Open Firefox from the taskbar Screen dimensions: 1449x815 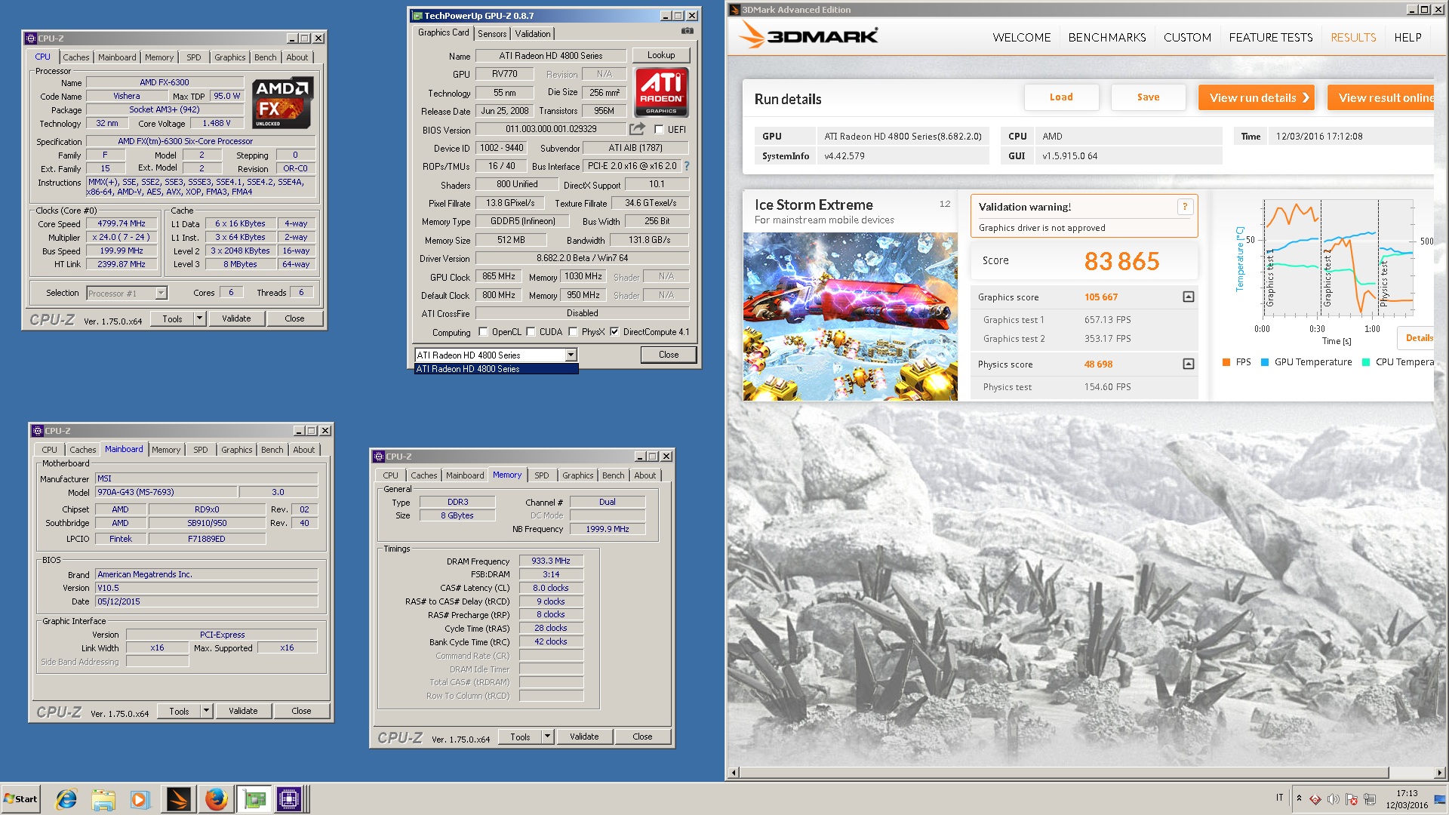click(217, 798)
